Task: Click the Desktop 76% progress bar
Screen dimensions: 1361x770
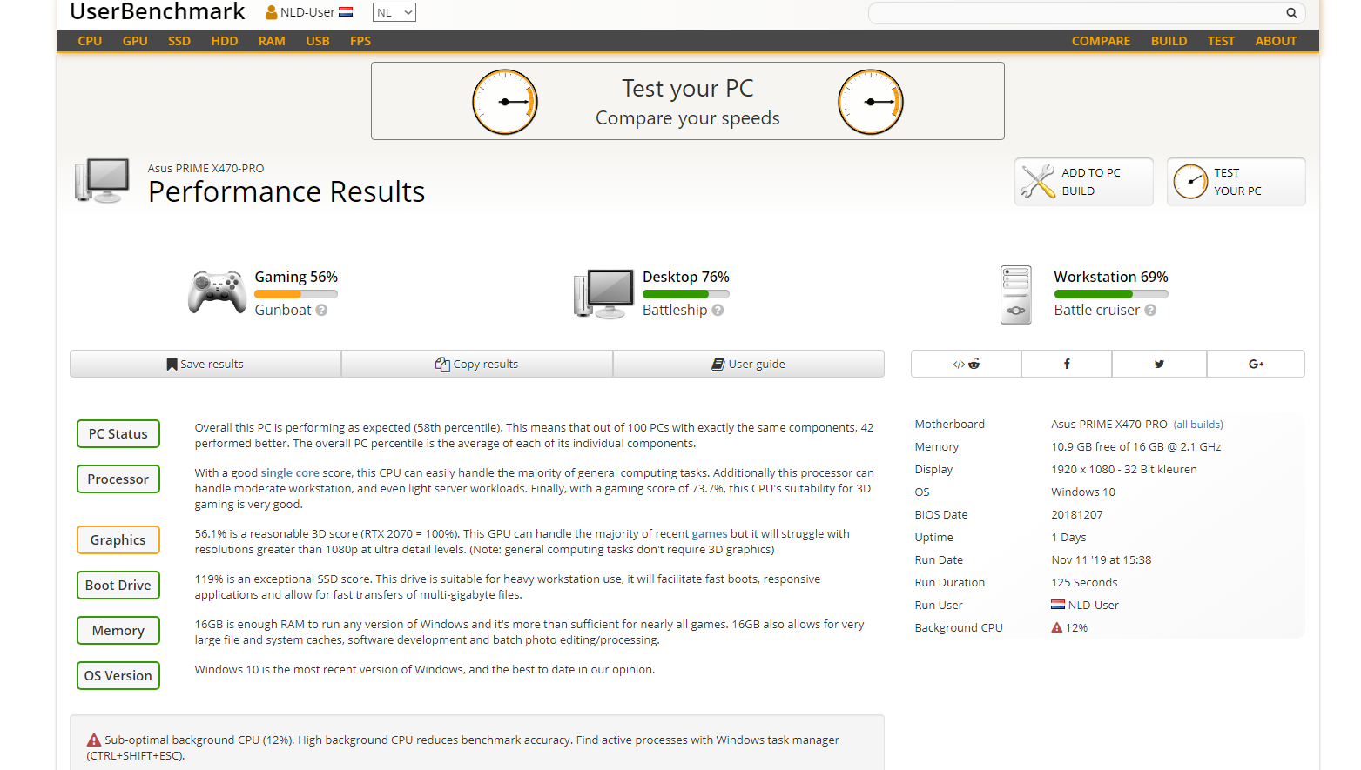Action: click(x=686, y=294)
